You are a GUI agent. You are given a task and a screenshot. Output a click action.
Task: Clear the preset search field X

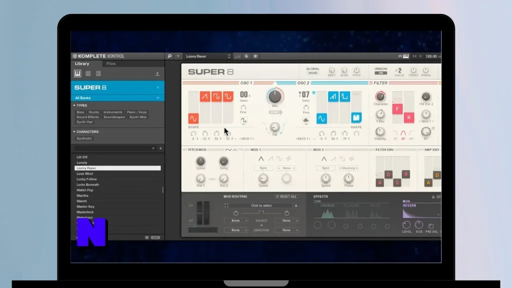pos(153,148)
